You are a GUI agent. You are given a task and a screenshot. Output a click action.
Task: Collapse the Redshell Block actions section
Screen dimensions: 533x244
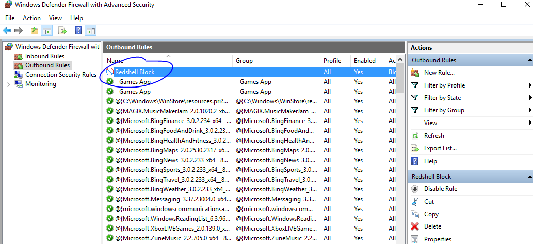(x=529, y=177)
